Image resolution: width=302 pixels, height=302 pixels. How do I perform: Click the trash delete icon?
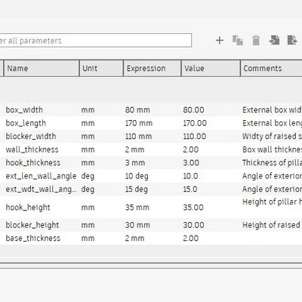256,40
